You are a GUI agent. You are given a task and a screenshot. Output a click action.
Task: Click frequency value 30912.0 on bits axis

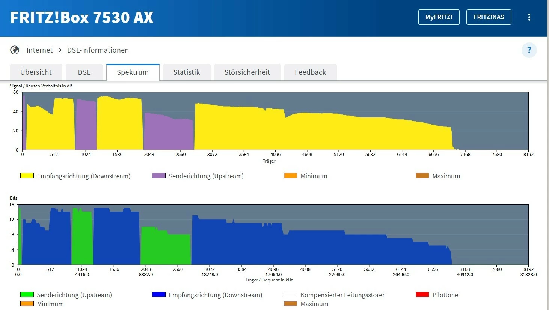click(465, 275)
